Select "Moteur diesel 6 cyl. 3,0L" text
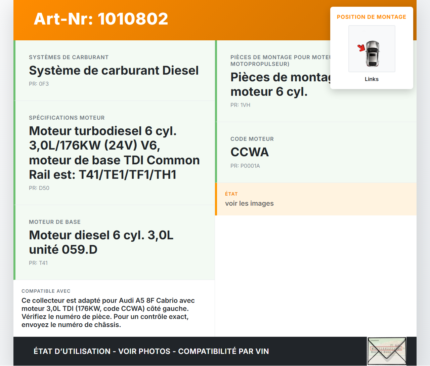 101,235
